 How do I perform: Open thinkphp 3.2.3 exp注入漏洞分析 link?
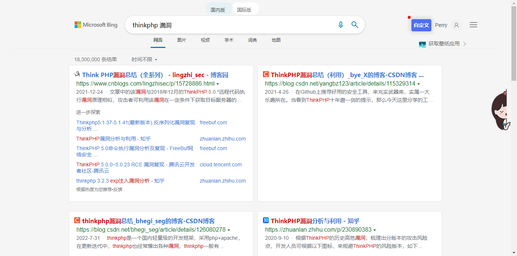[120, 181]
